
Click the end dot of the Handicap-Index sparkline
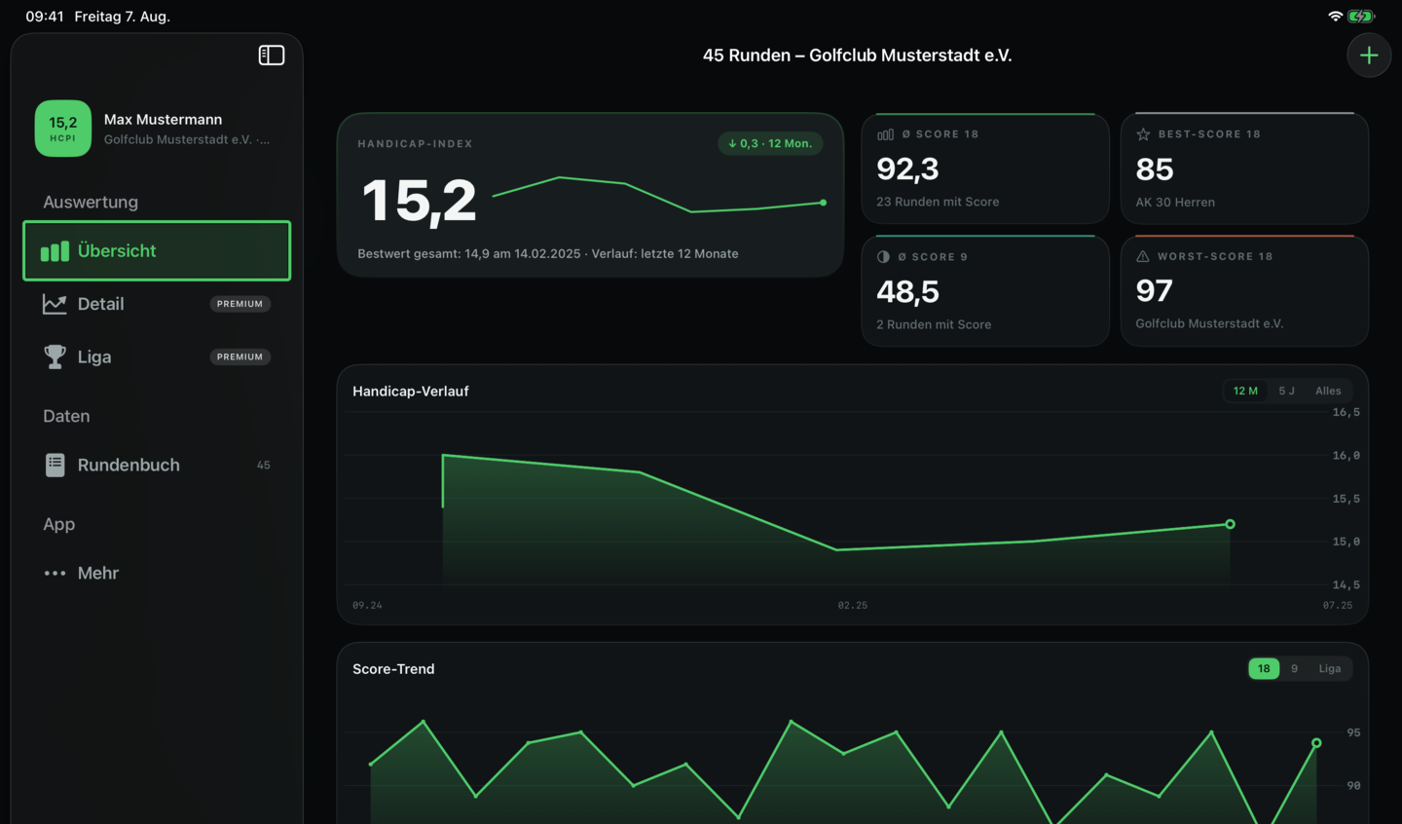824,203
